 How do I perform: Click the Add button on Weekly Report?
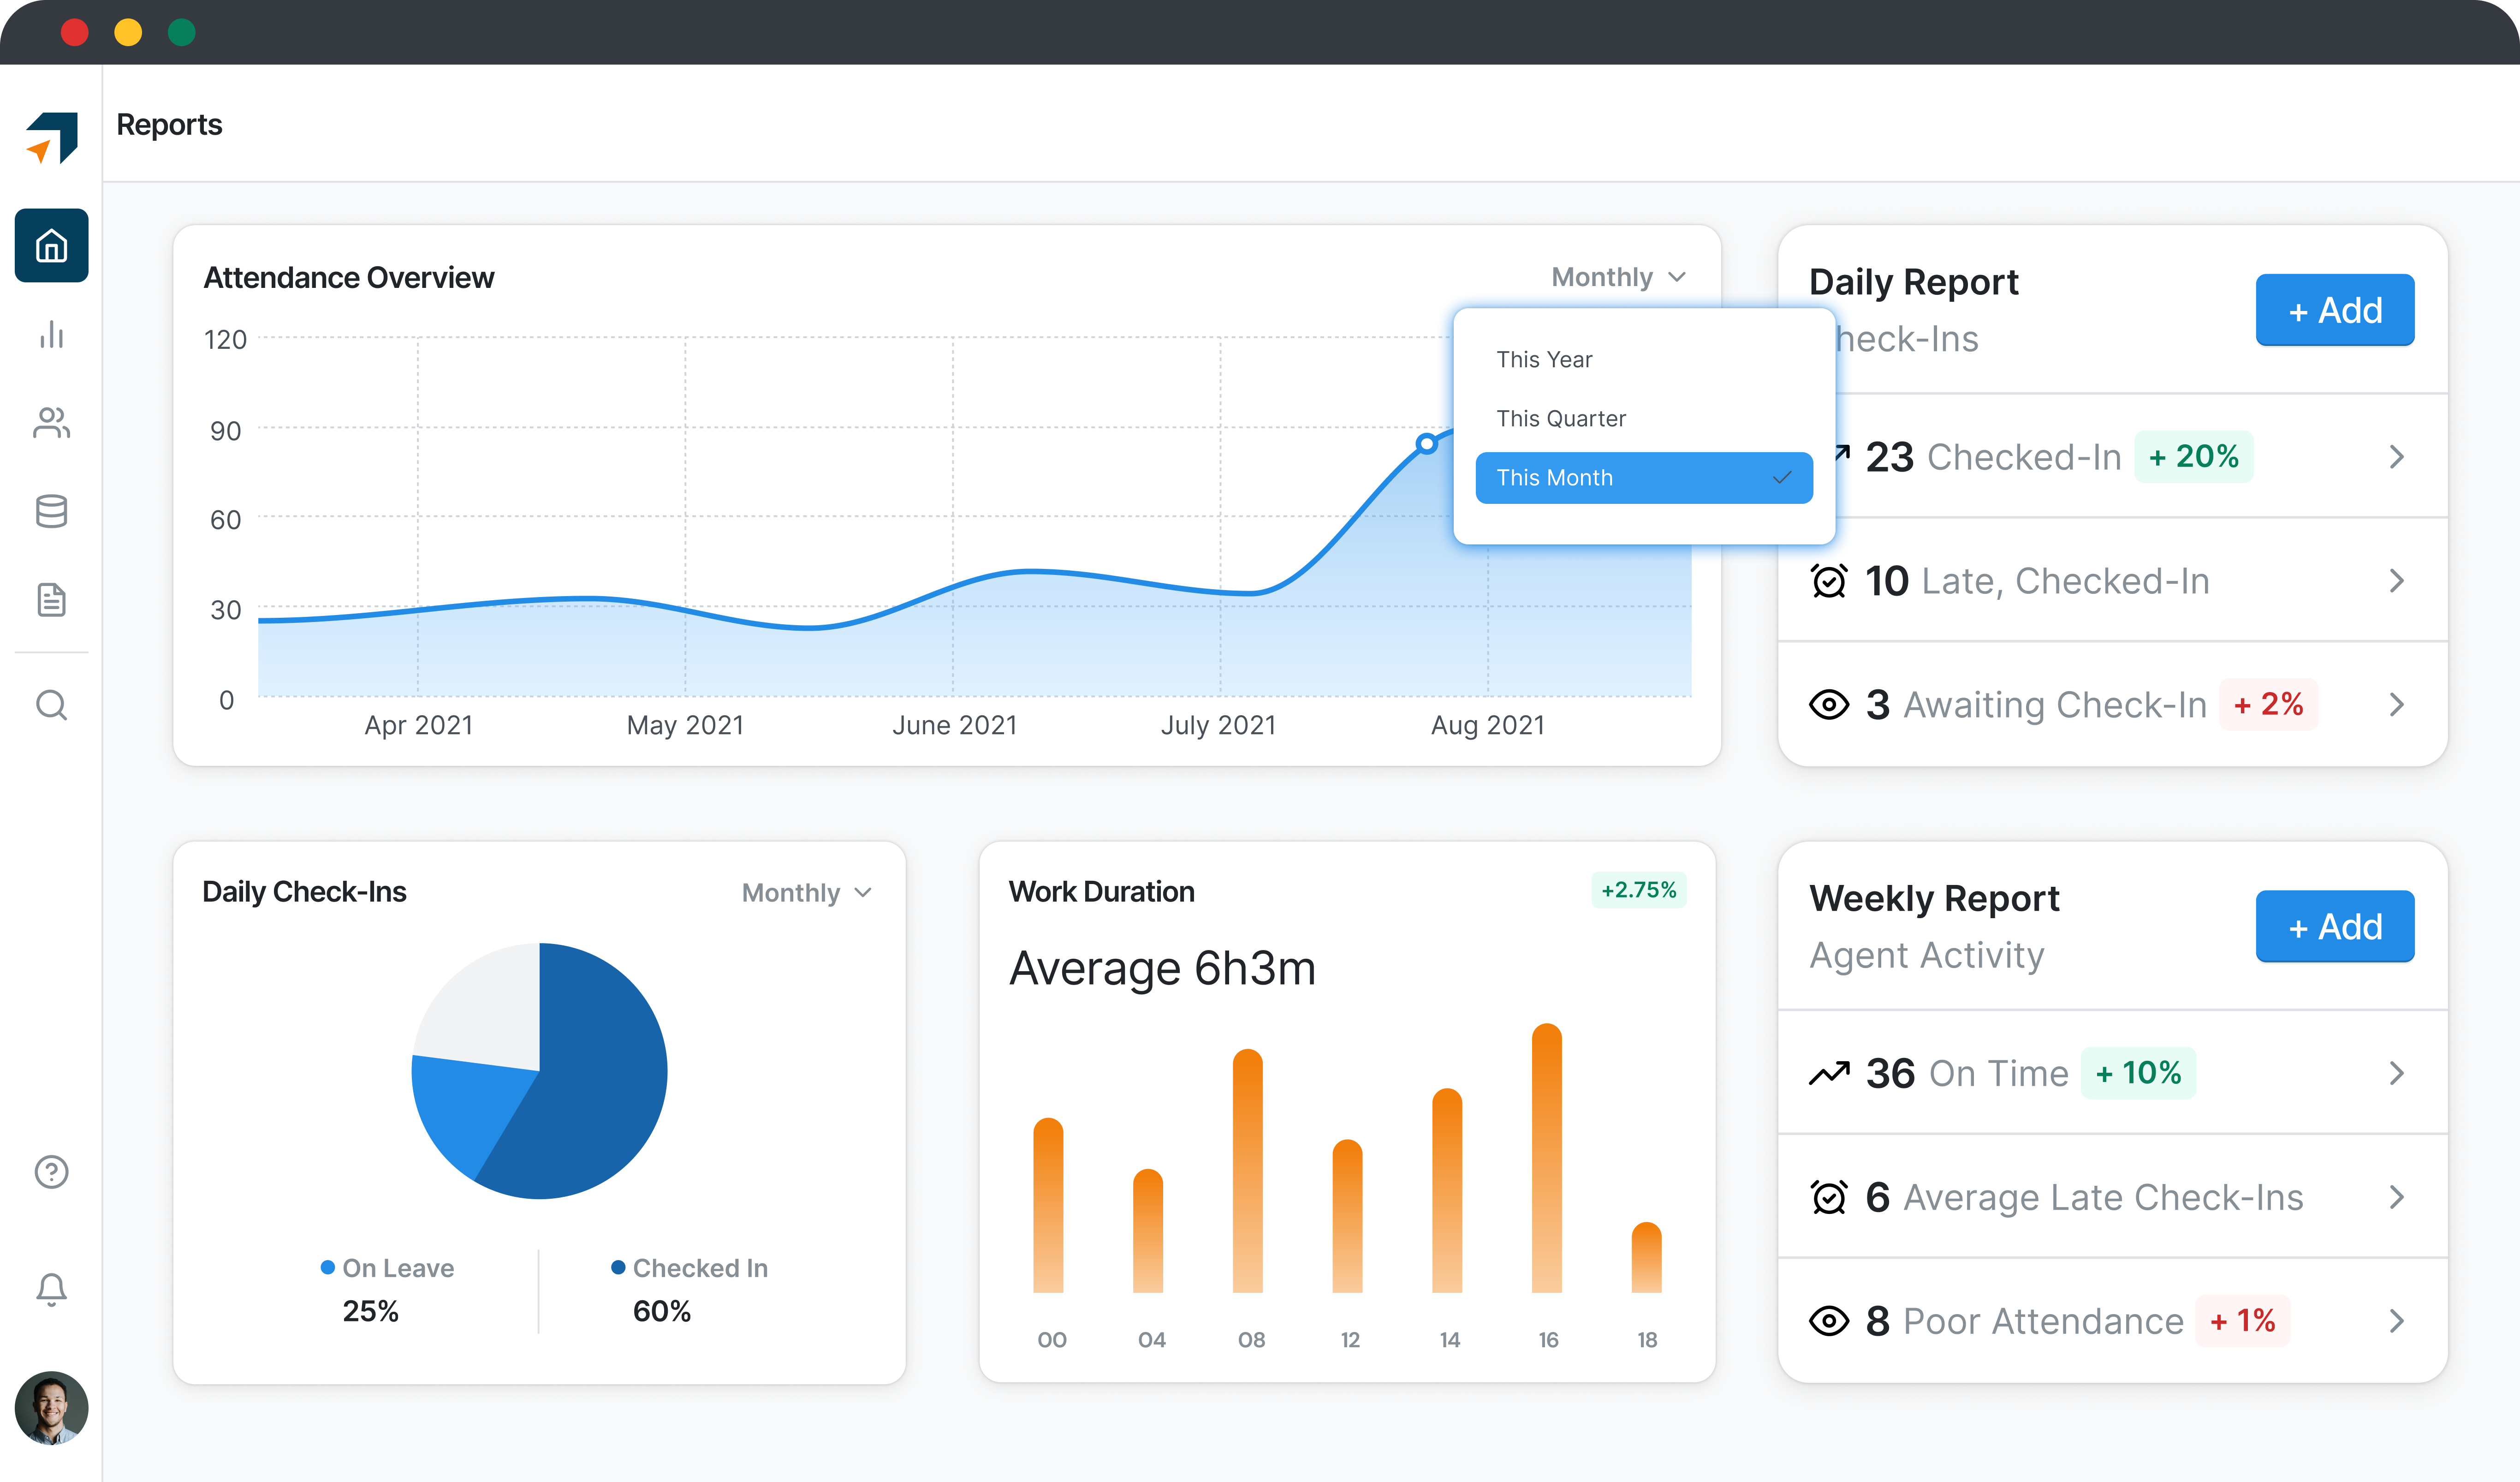(2335, 926)
